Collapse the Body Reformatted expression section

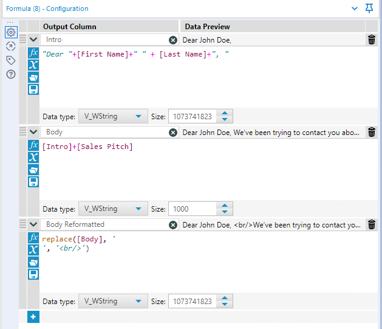tap(33, 224)
